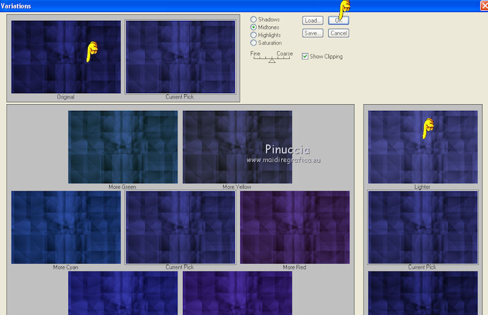
Task: Click the Lighter thumbnail
Action: [x=423, y=147]
